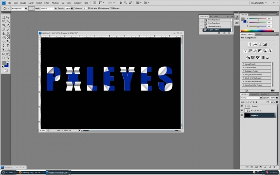Select the Move tool
280x175 pixels.
click(x=8, y=18)
